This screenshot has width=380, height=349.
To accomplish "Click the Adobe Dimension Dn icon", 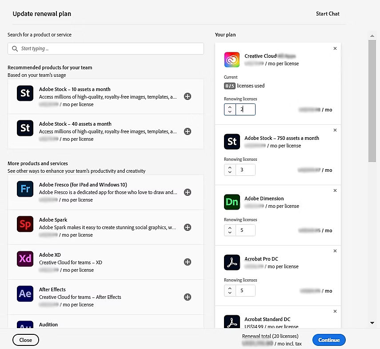I will tap(232, 202).
